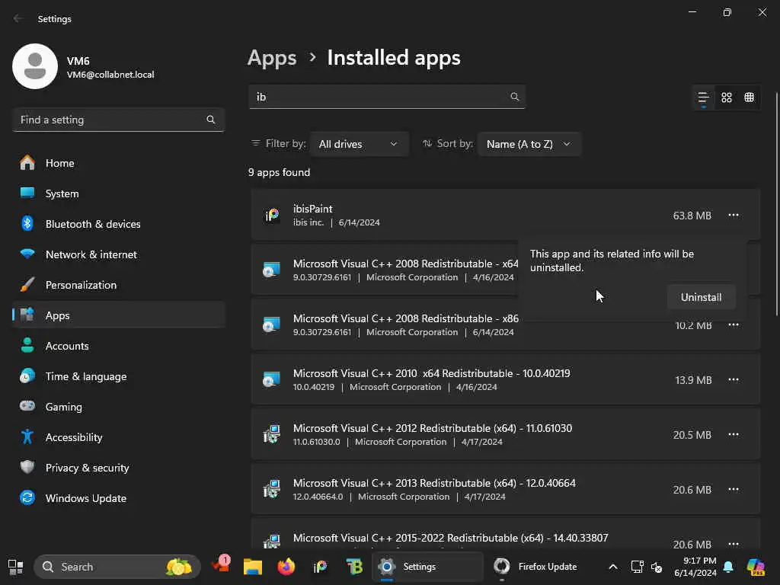This screenshot has height=585, width=780.
Task: Click the window vertical scrollbar
Action: click(x=776, y=204)
